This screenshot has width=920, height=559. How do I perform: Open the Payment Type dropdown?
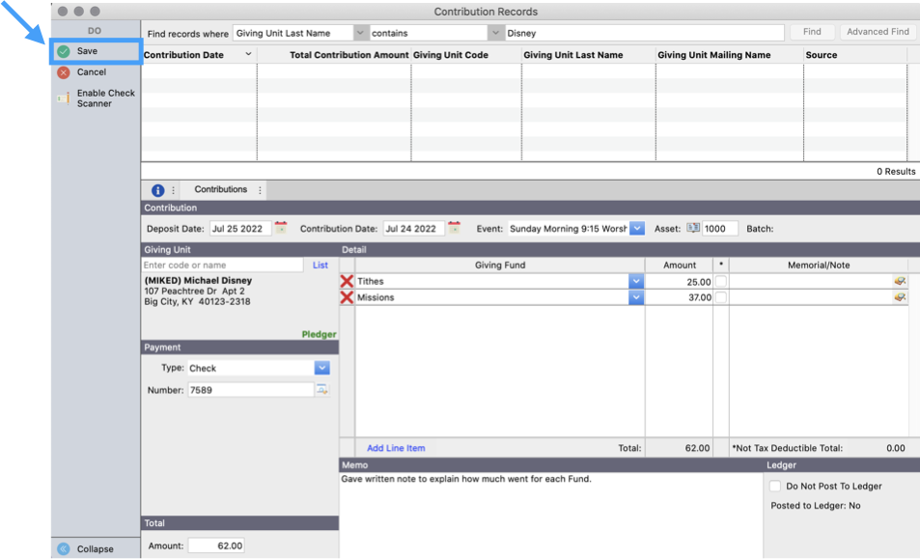click(x=321, y=367)
